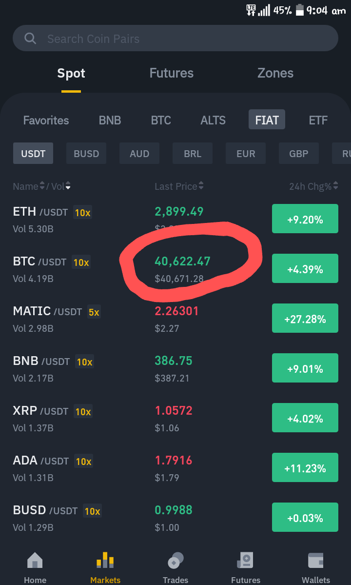Open the Trades coins icon
Screen dimensions: 351x585
tap(175, 560)
